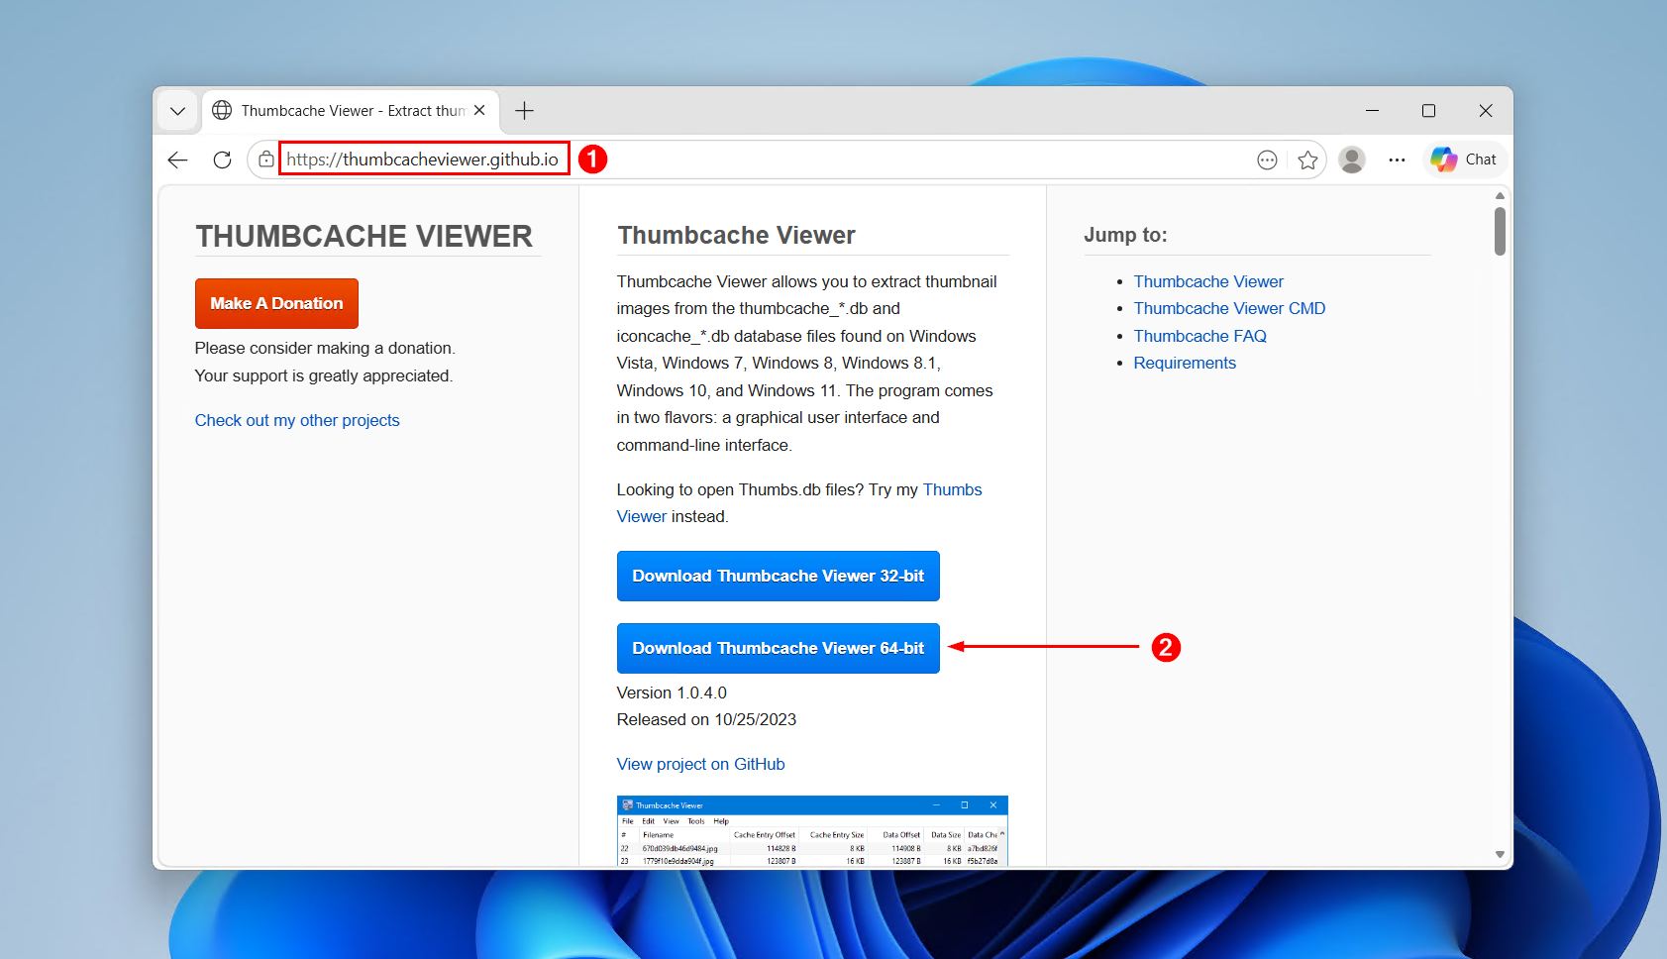This screenshot has width=1667, height=959.
Task: Open Copilot Chat
Action: 1464,160
